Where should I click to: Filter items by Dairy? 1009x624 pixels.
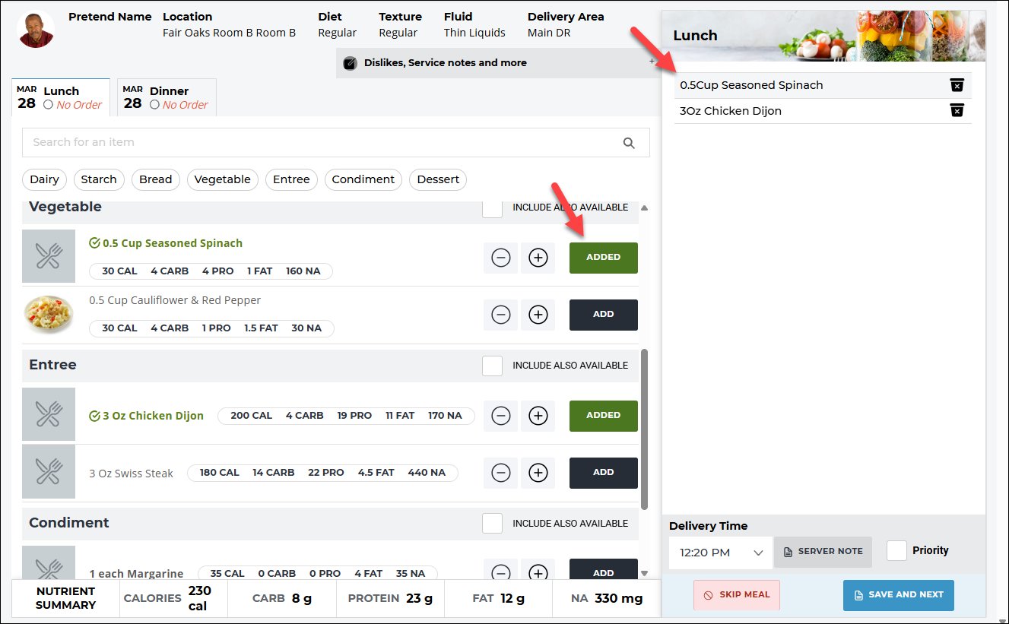(44, 179)
